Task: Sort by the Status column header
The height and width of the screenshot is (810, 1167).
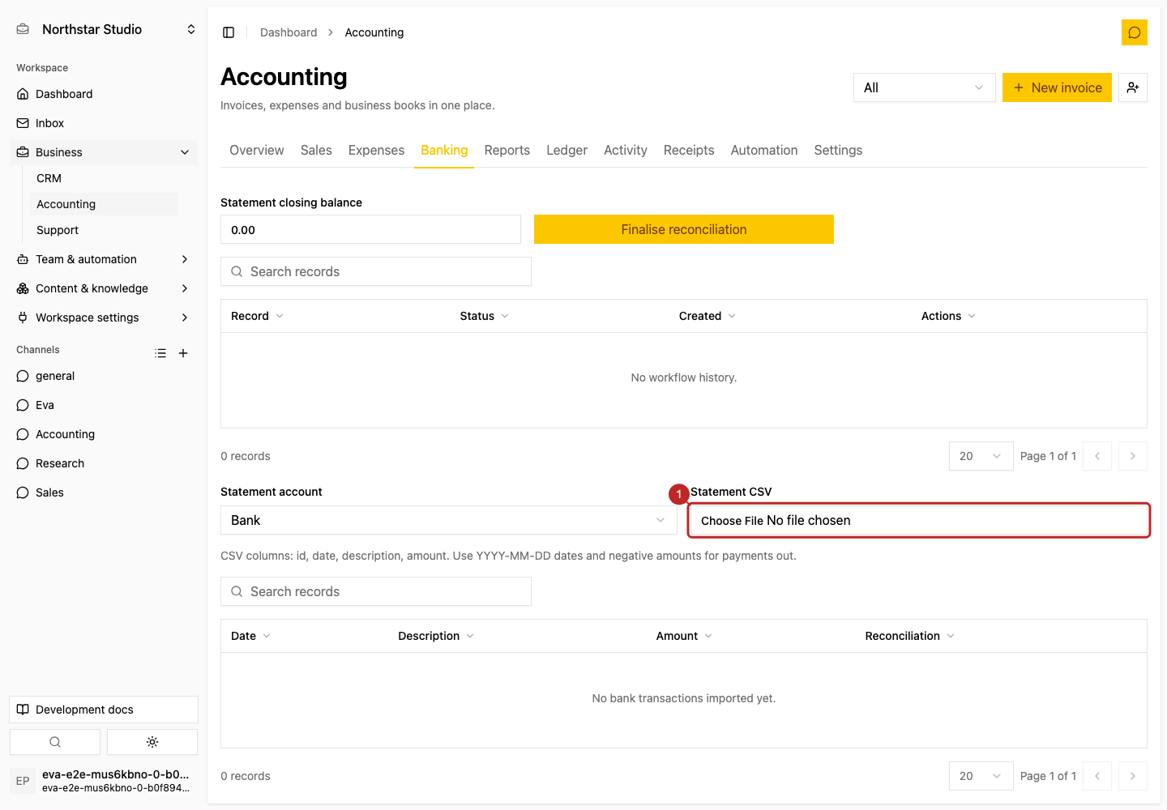Action: tap(484, 316)
